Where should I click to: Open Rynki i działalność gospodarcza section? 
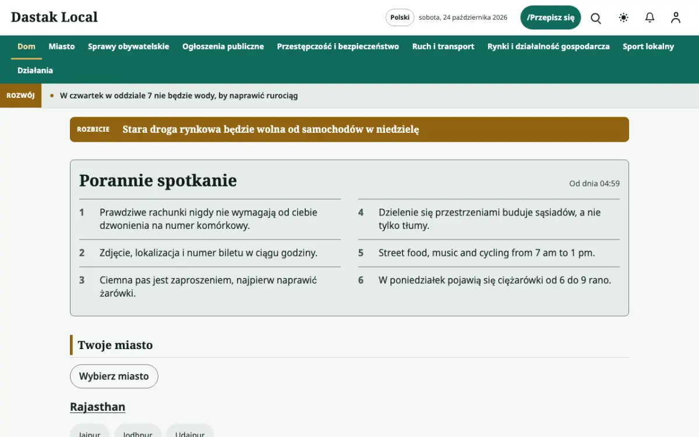pos(549,47)
